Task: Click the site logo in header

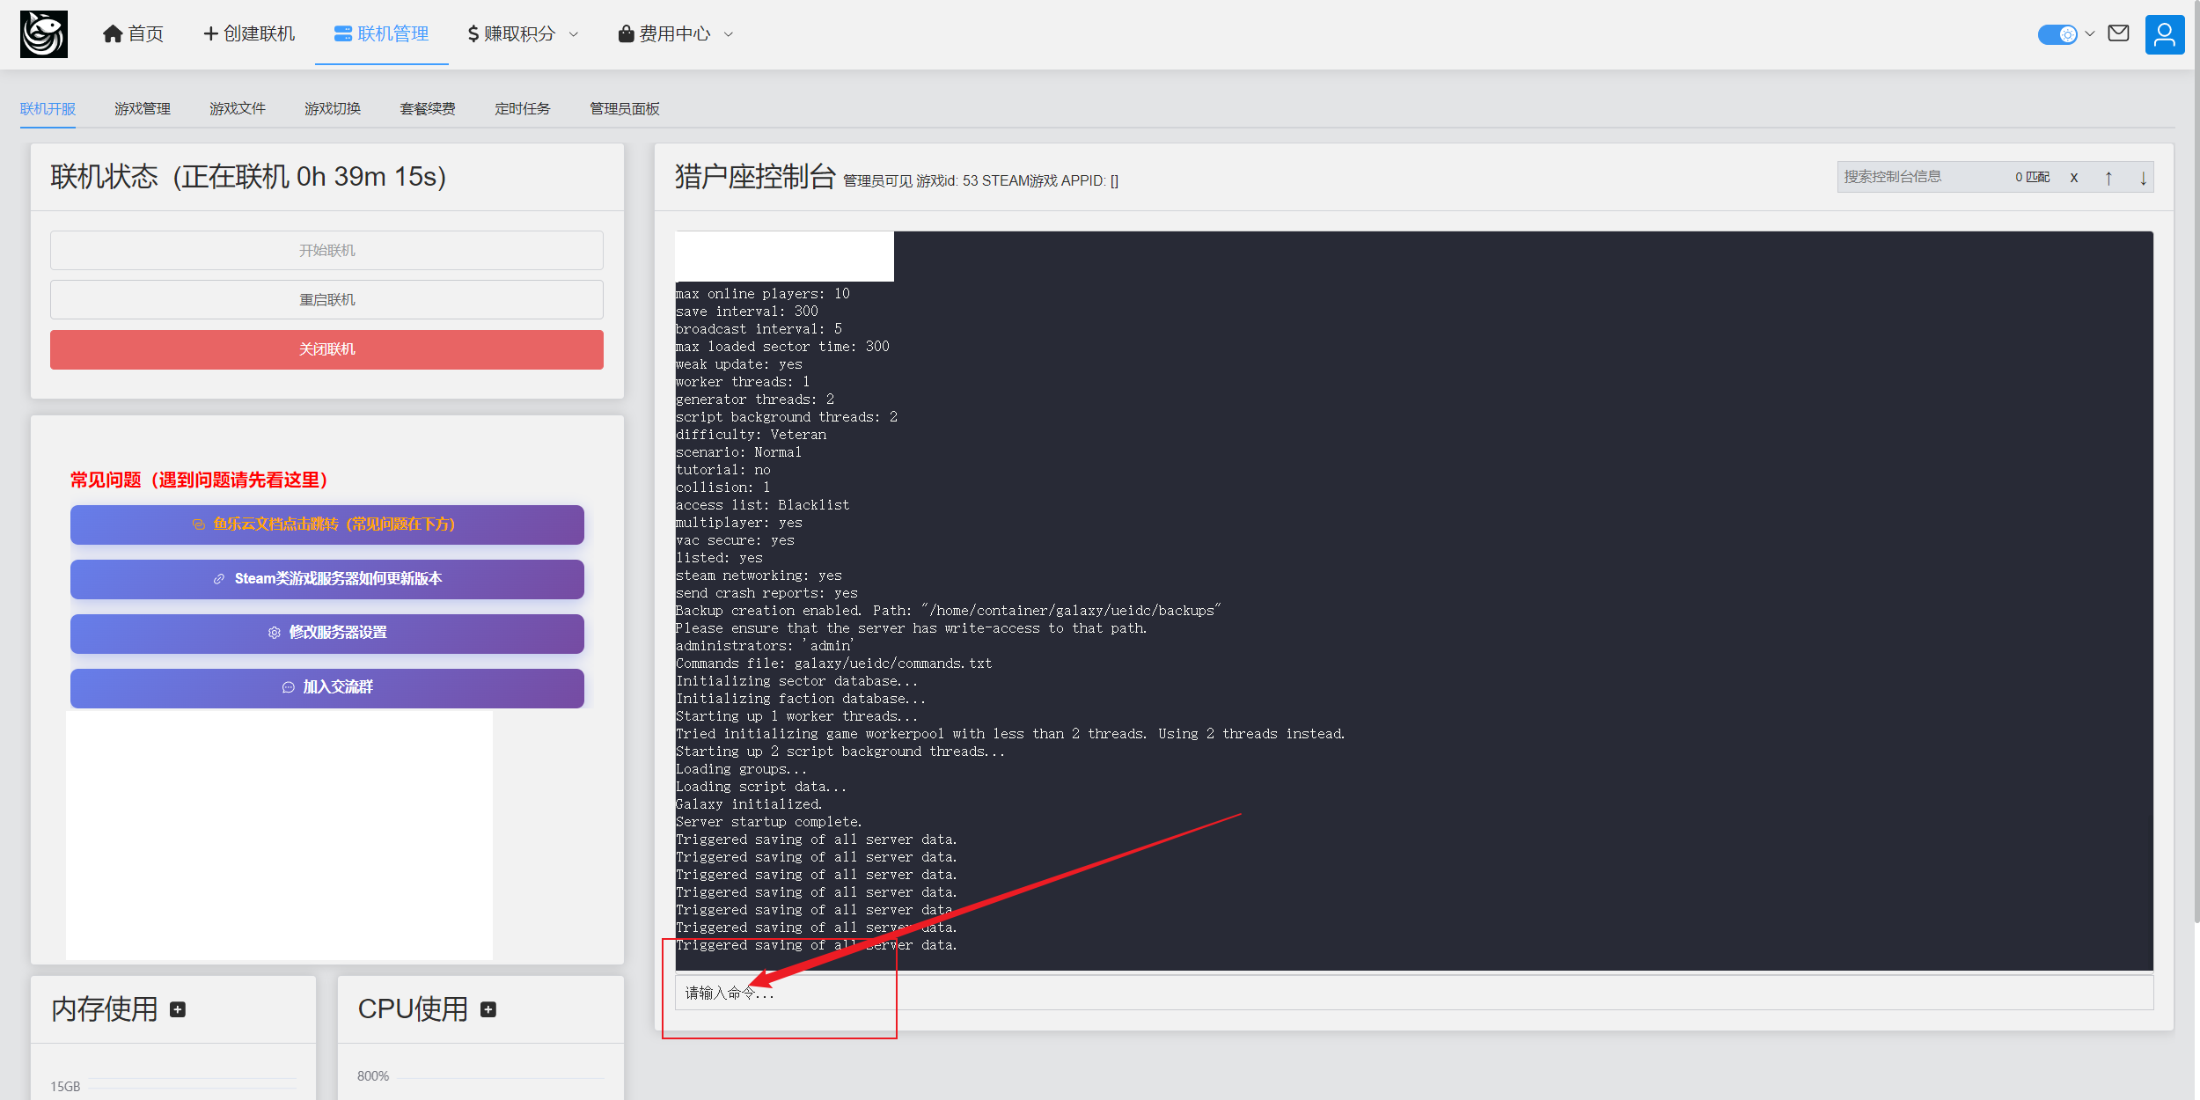Action: 43,34
